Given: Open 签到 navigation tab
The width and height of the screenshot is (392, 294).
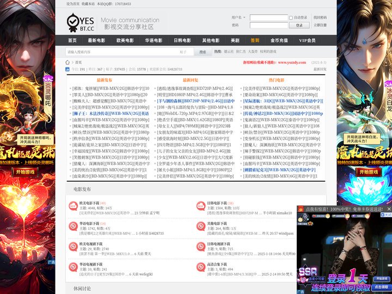Looking at the screenshot, I should coord(255,40).
